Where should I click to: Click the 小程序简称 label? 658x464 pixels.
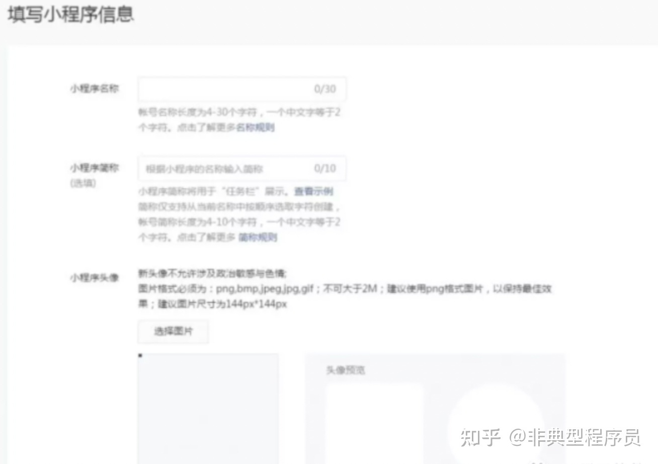pos(94,168)
